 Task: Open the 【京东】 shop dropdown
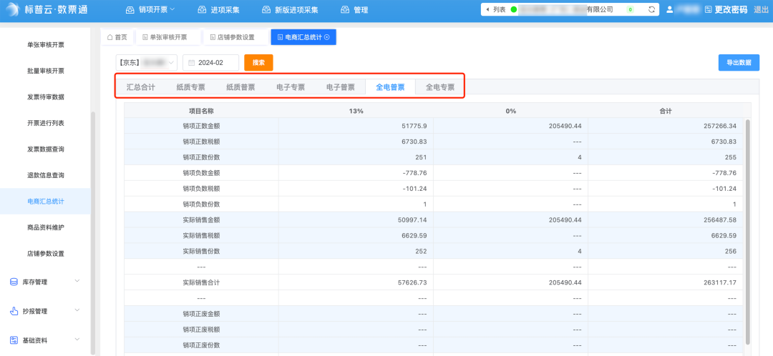pos(147,62)
